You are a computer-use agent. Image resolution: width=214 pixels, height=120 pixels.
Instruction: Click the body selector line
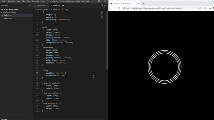coord(44,27)
